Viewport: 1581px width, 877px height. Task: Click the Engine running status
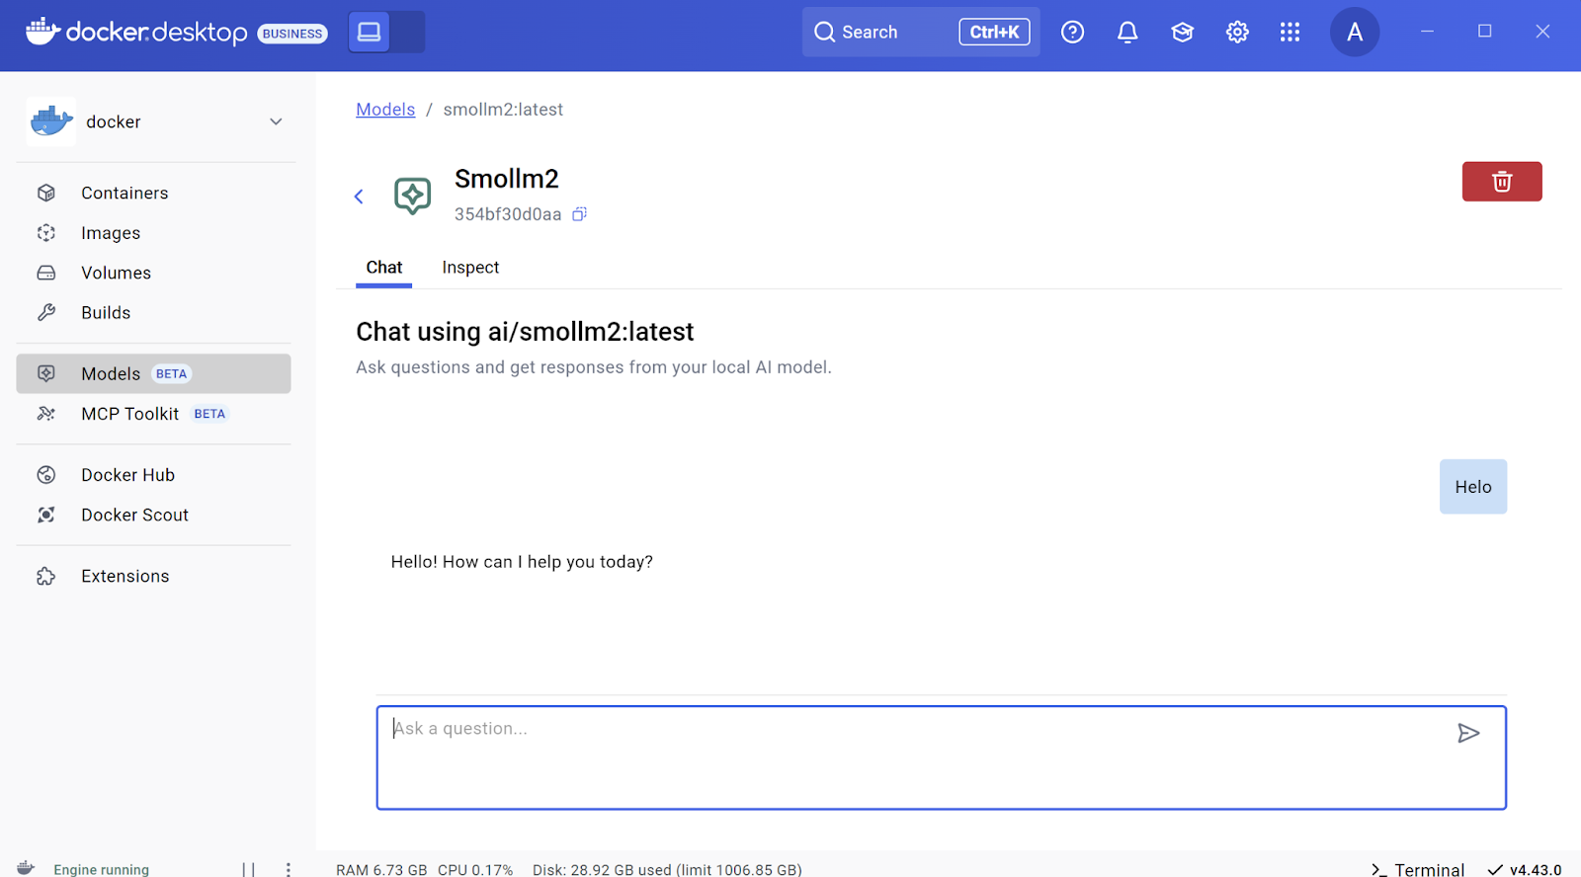click(102, 869)
